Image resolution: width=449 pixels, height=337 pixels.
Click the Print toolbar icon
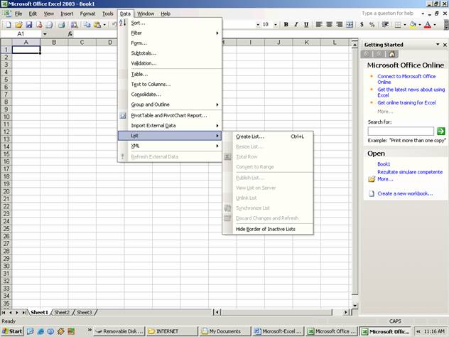[x=62, y=25]
